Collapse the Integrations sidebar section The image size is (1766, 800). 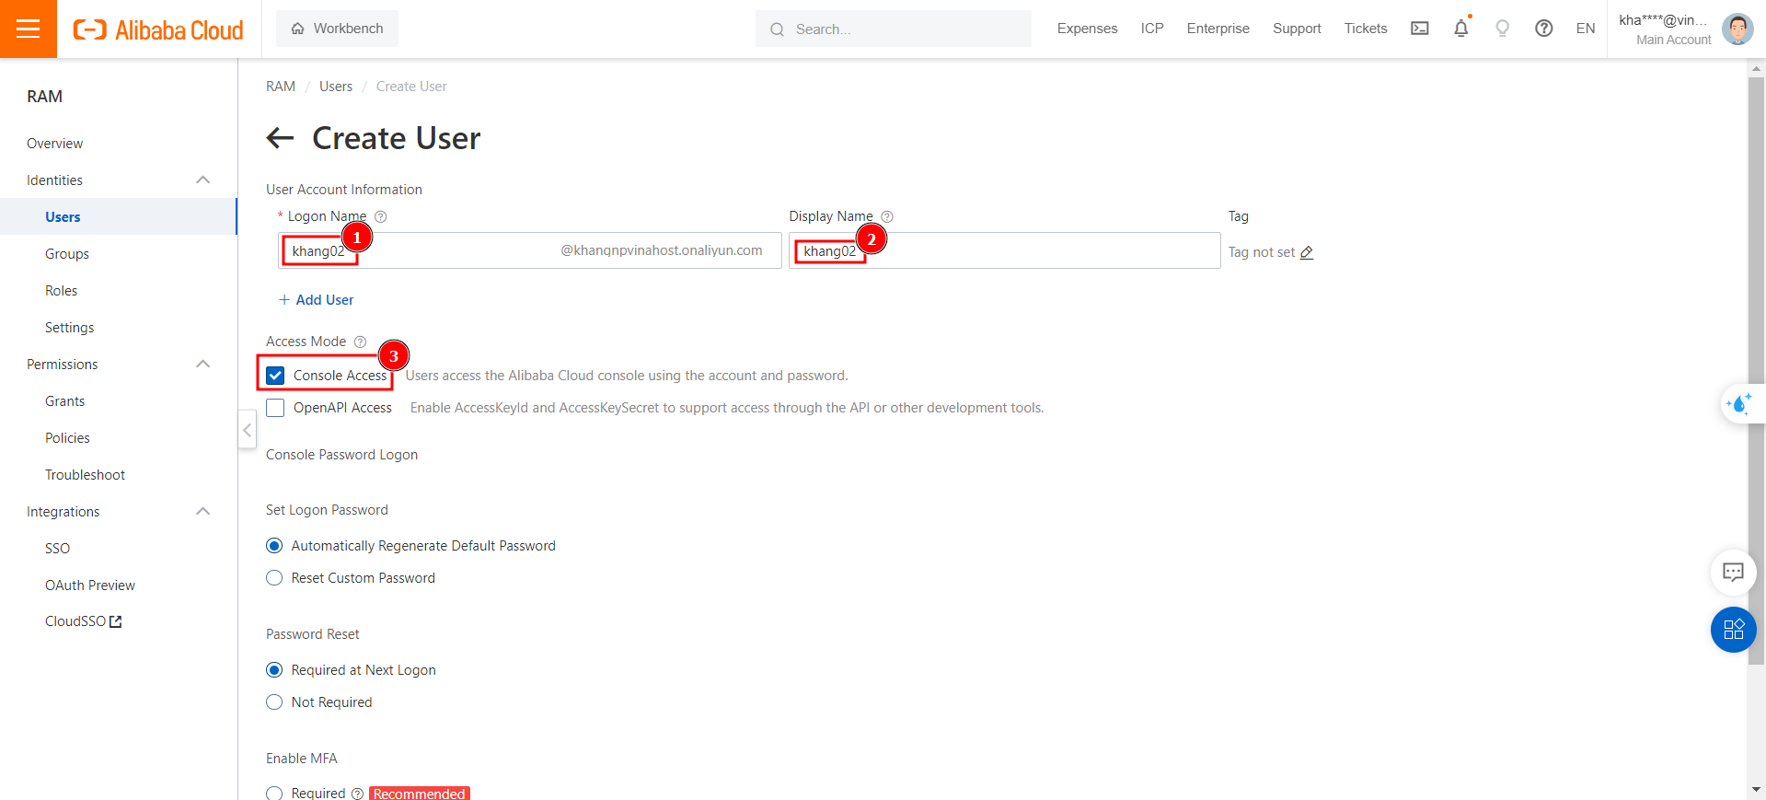tap(203, 512)
